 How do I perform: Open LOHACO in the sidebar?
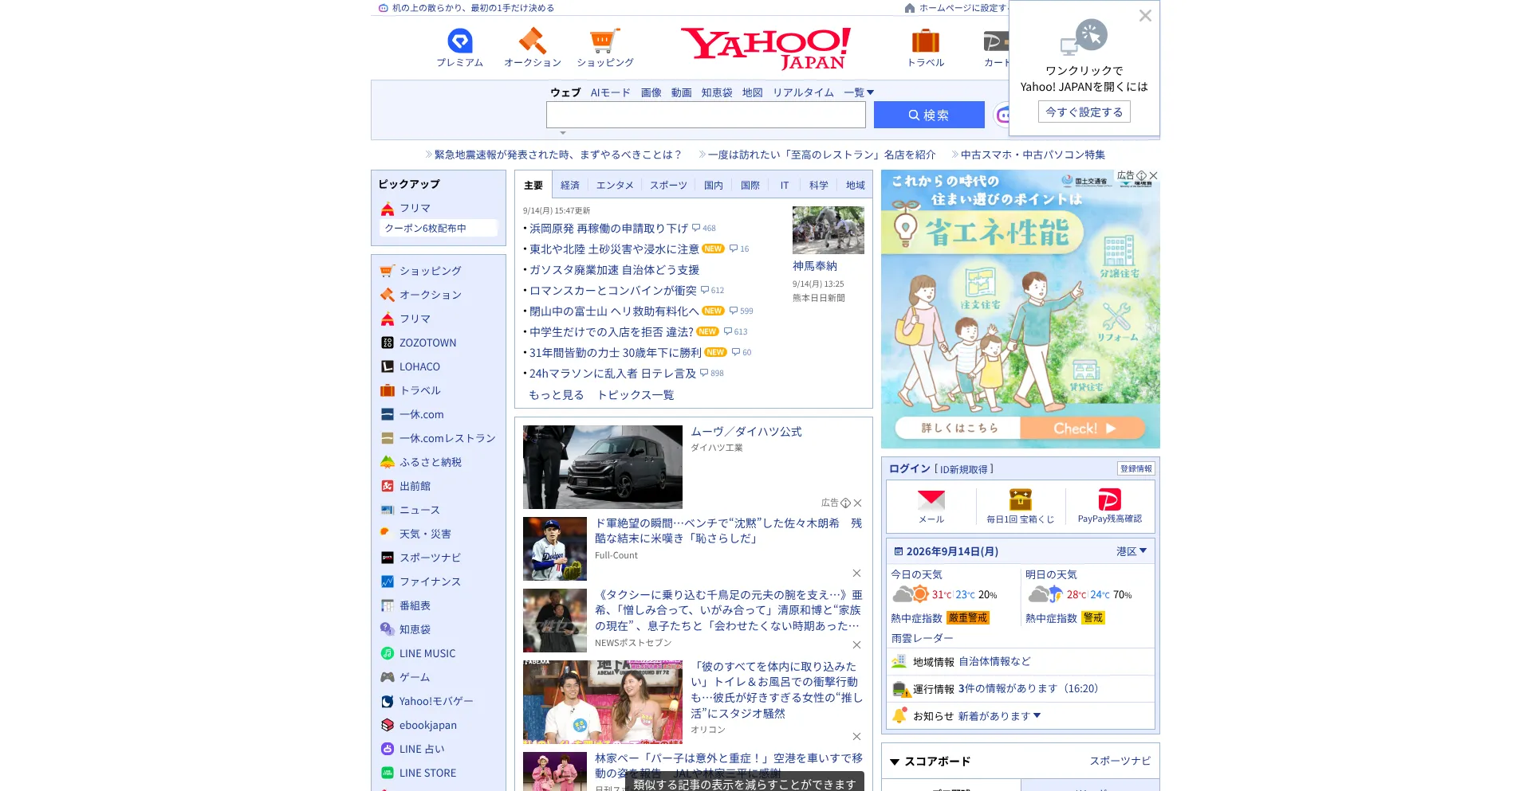419,366
